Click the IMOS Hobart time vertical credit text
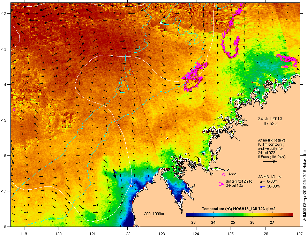The image size is (307, 237). pyautogui.click(x=305, y=185)
